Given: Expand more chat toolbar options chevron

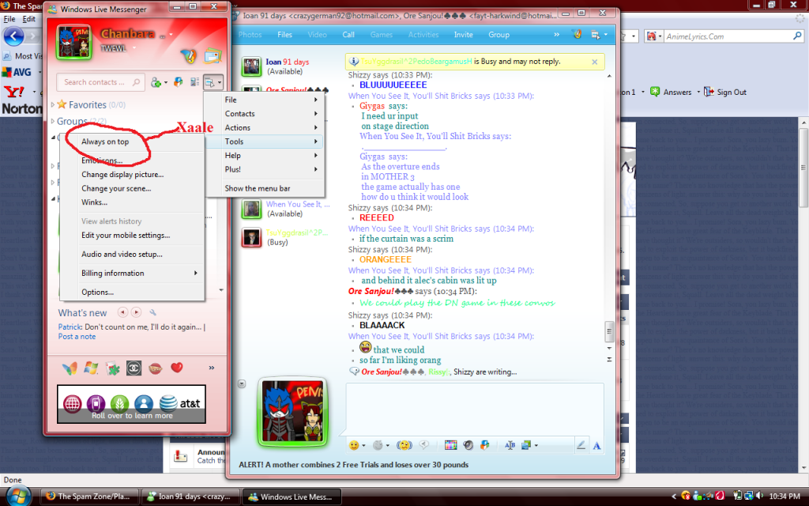Looking at the screenshot, I should click(556, 35).
